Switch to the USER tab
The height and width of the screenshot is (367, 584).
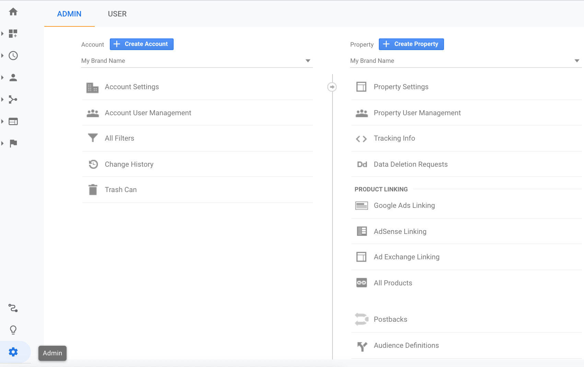point(117,14)
